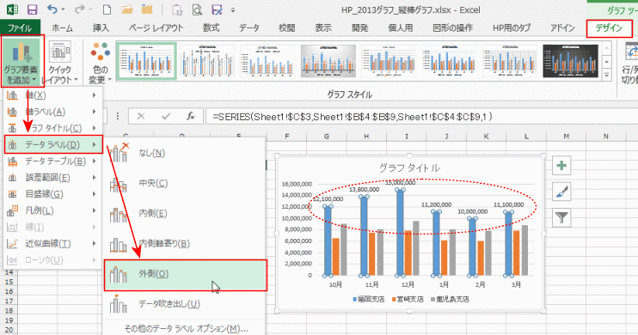
Task: Open the Quick Layout (クイックレイアウト) icon
Action: (60, 62)
